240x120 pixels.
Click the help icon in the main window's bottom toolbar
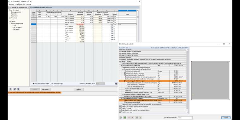(x=11, y=89)
